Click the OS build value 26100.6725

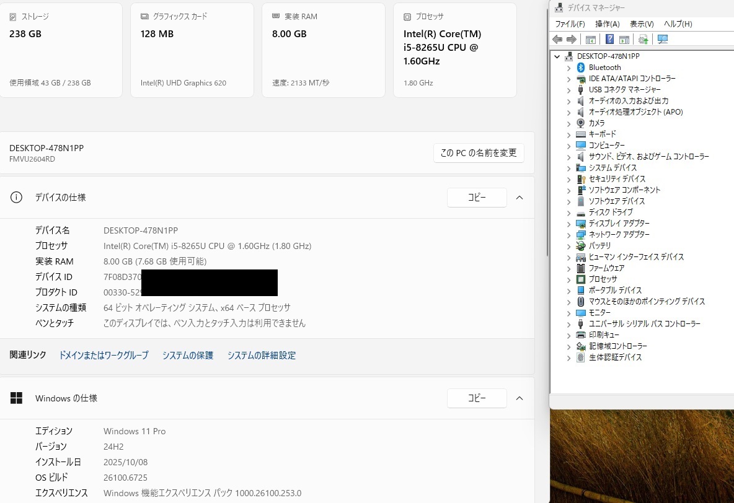(x=125, y=478)
